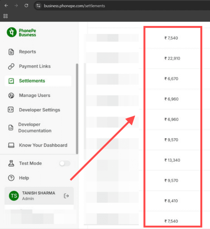Image resolution: width=210 pixels, height=229 pixels.
Task: Click the Developer Settings code icon
Action: click(x=11, y=110)
